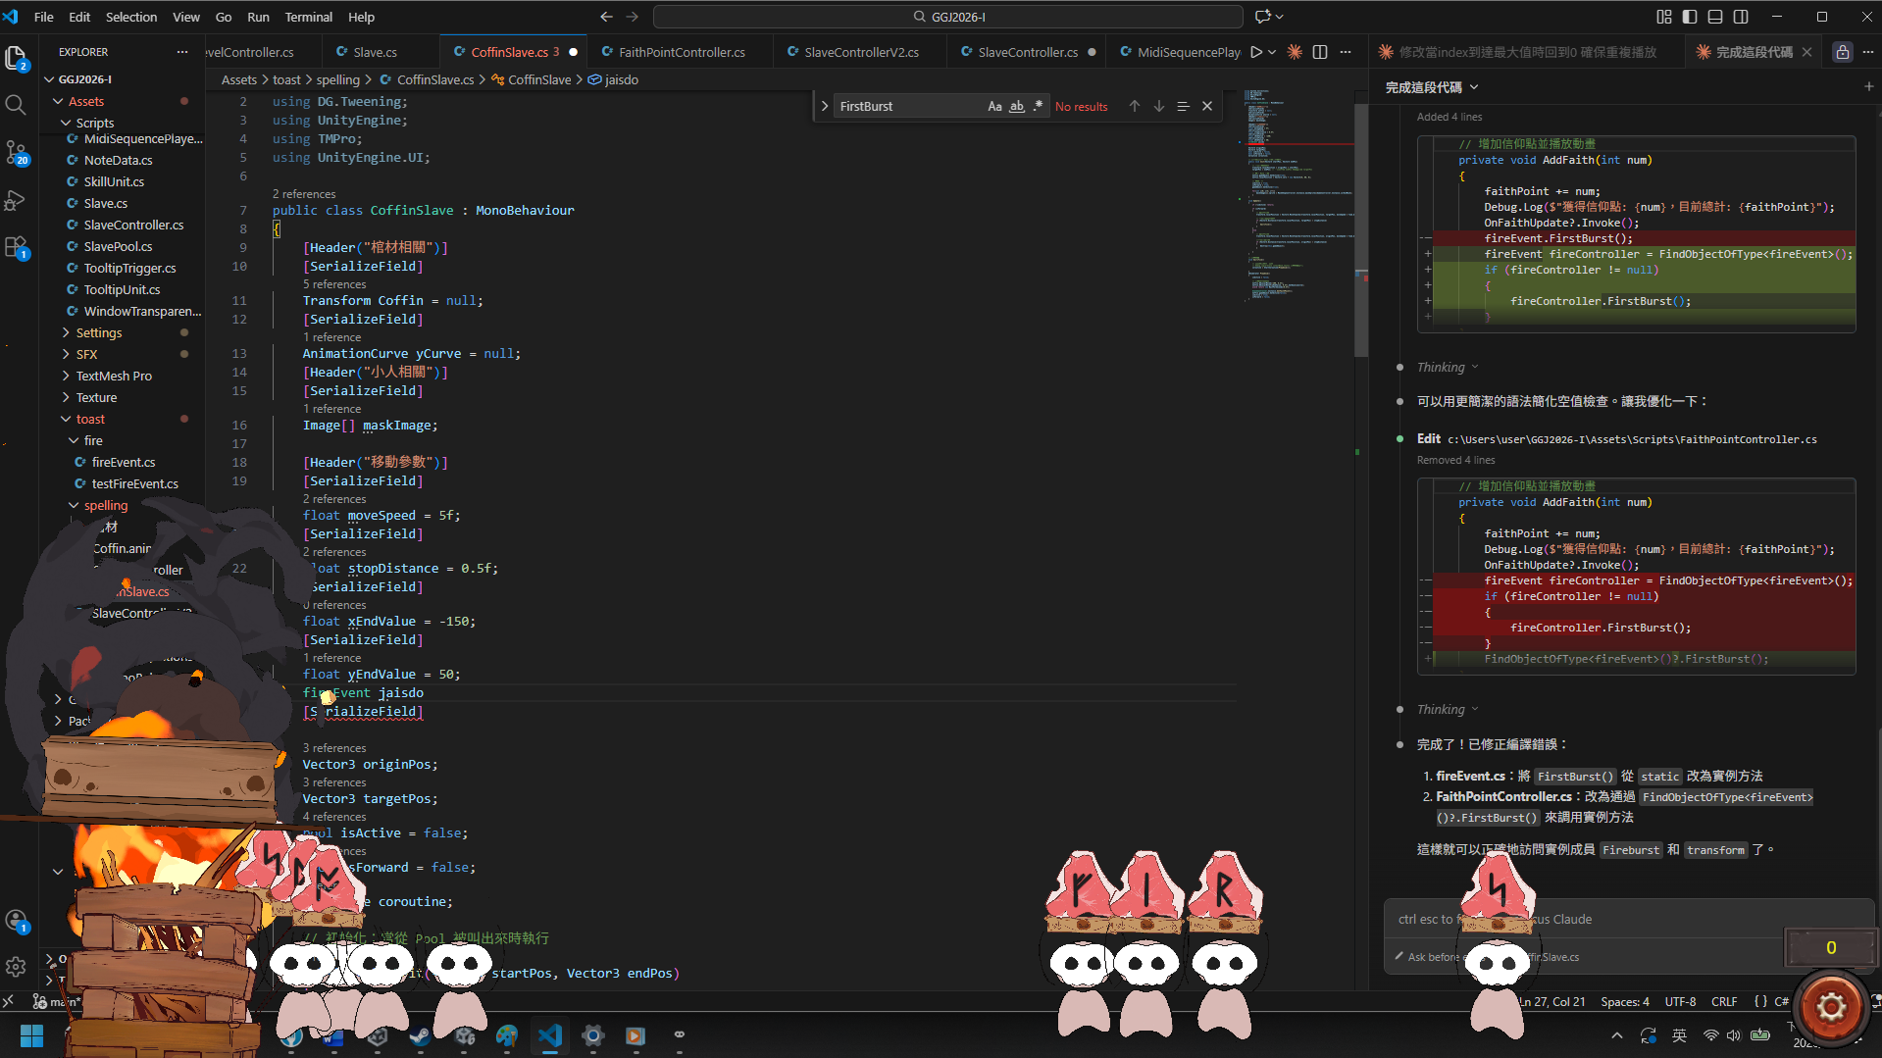The height and width of the screenshot is (1058, 1882).
Task: Toggle the Secondary Side Bar visibility
Action: (x=1741, y=17)
